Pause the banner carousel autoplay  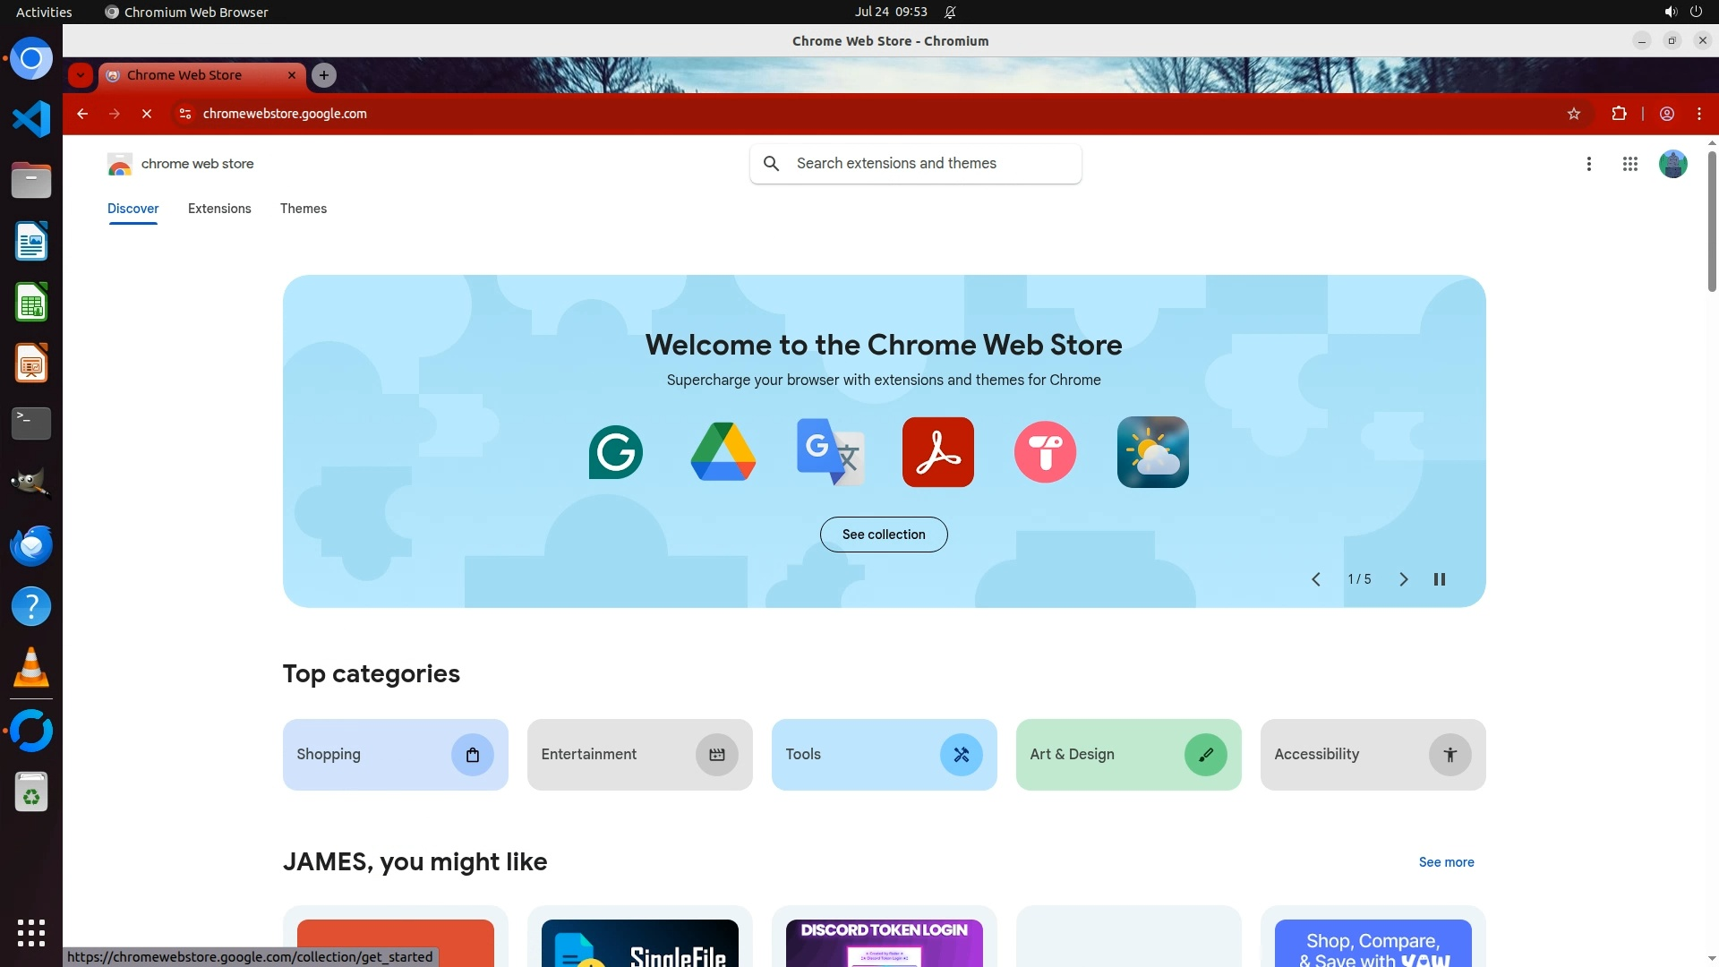point(1439,579)
